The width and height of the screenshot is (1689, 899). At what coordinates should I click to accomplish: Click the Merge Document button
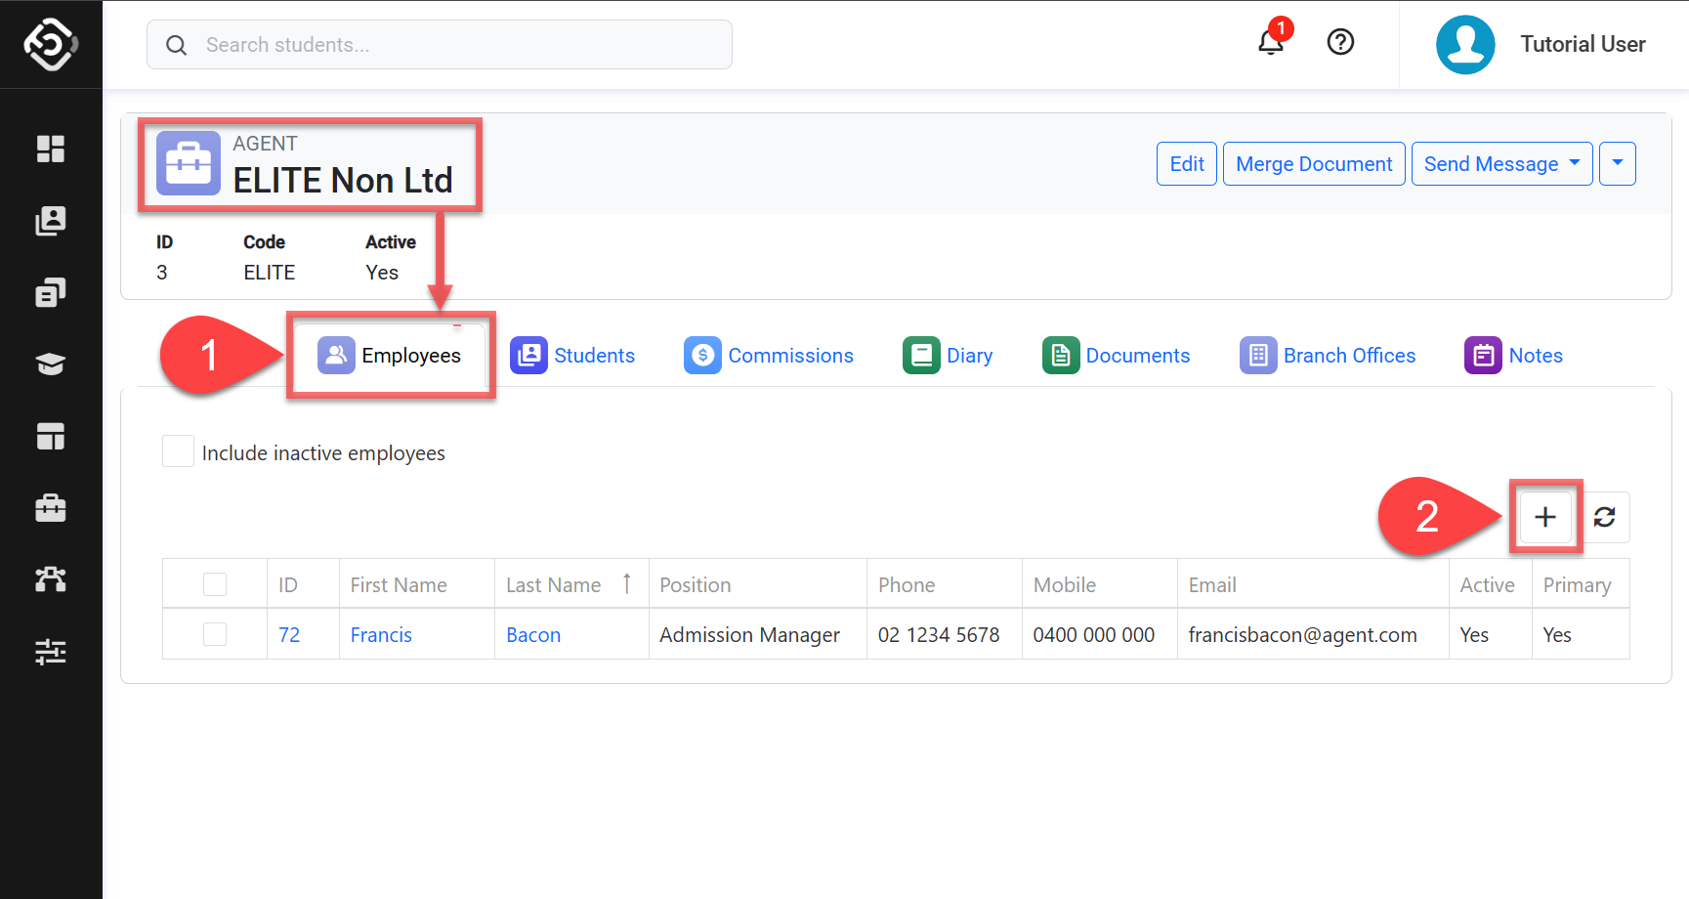pos(1314,164)
